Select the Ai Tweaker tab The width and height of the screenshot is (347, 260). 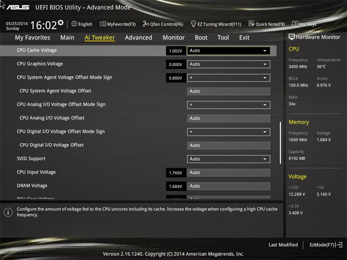pyautogui.click(x=100, y=37)
